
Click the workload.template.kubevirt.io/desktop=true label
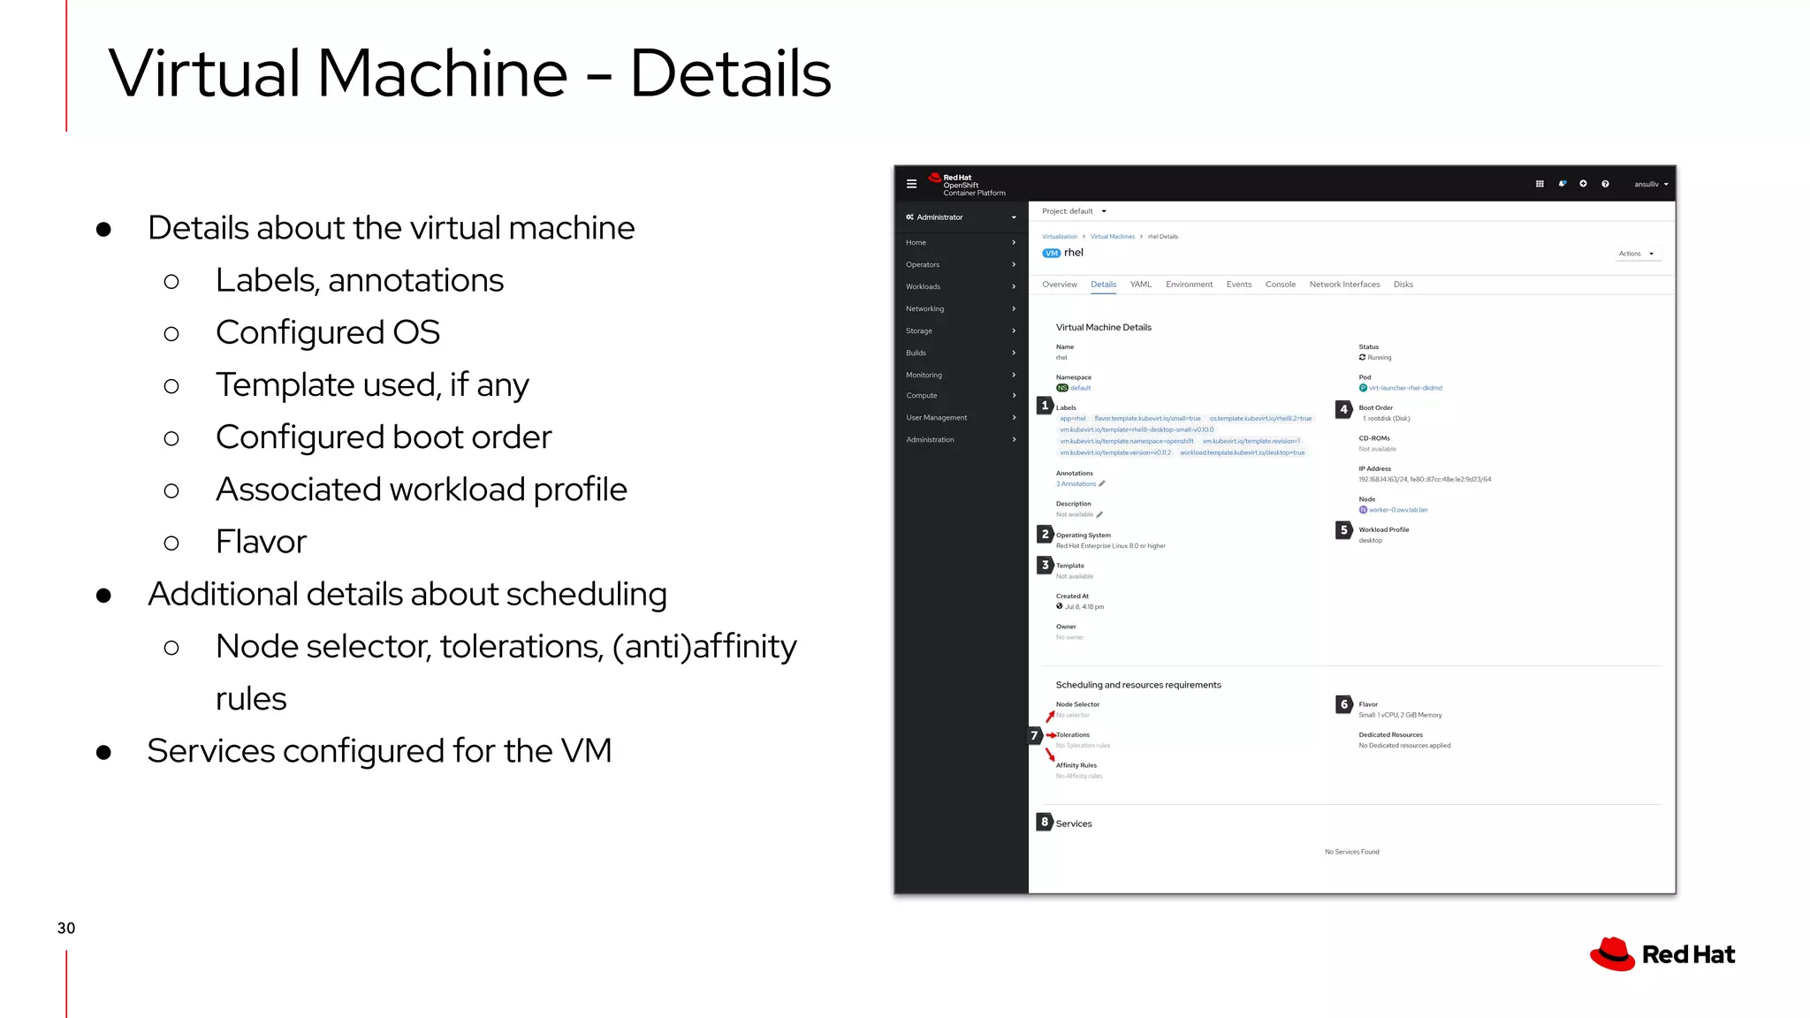(x=1242, y=452)
